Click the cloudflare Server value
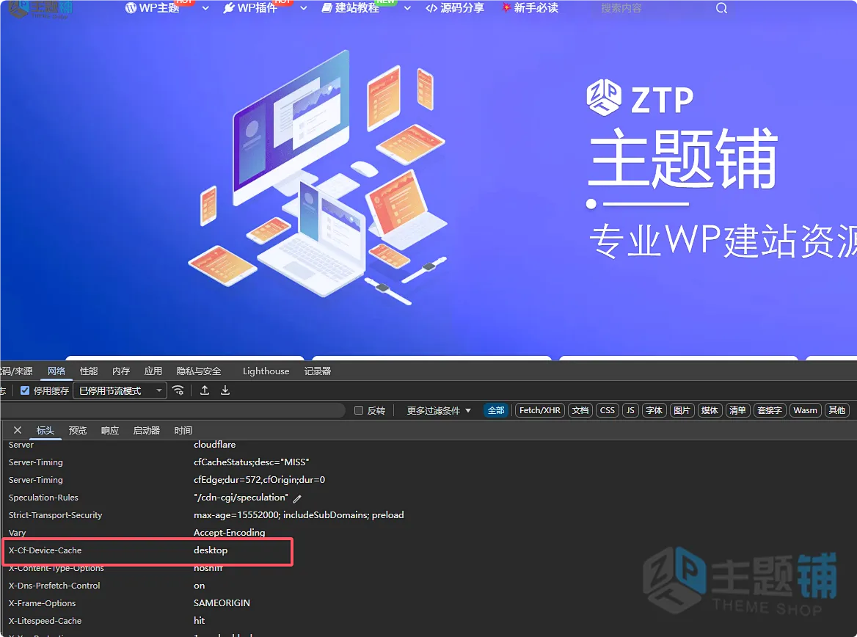 (x=215, y=445)
